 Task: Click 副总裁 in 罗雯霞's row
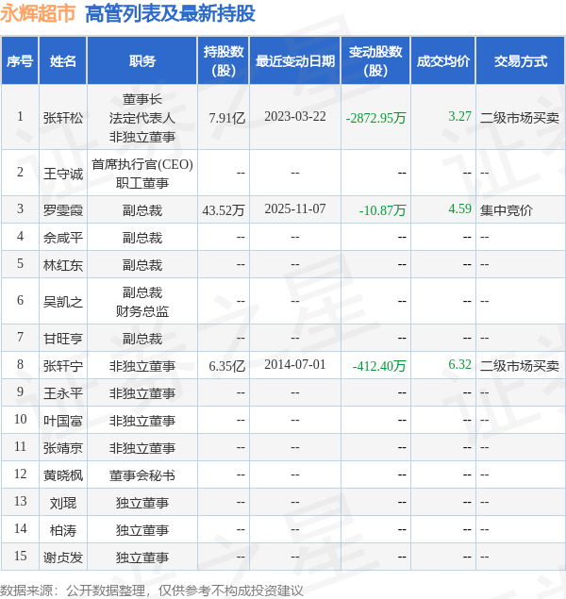click(x=142, y=210)
